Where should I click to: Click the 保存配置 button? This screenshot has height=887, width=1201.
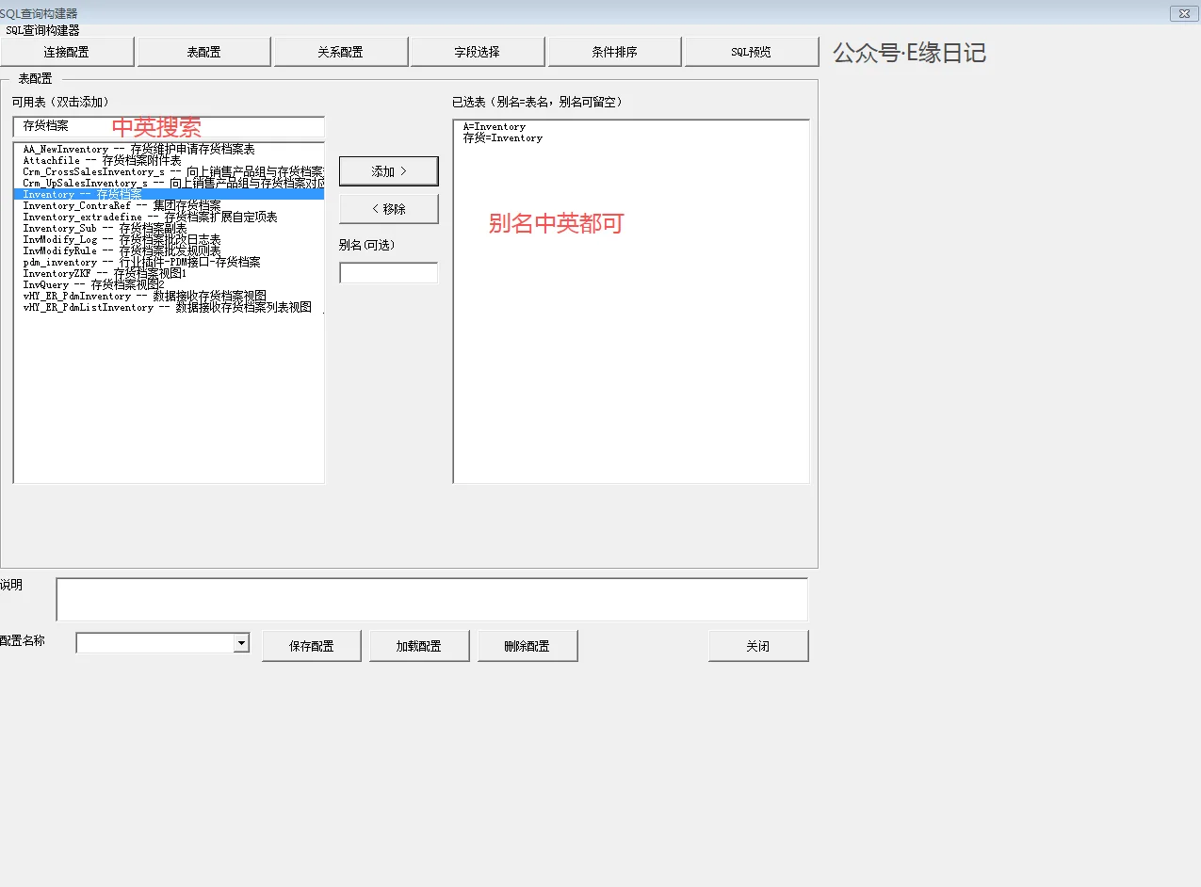pos(312,646)
